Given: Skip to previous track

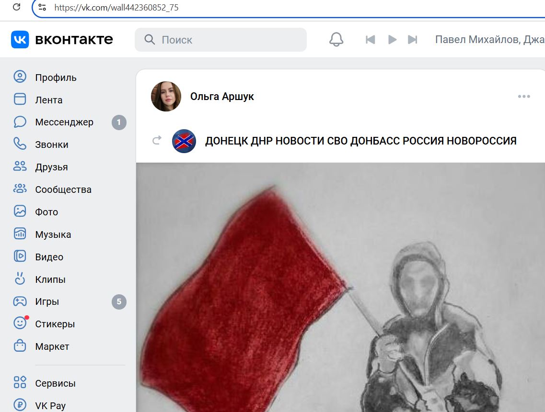Looking at the screenshot, I should (x=370, y=40).
